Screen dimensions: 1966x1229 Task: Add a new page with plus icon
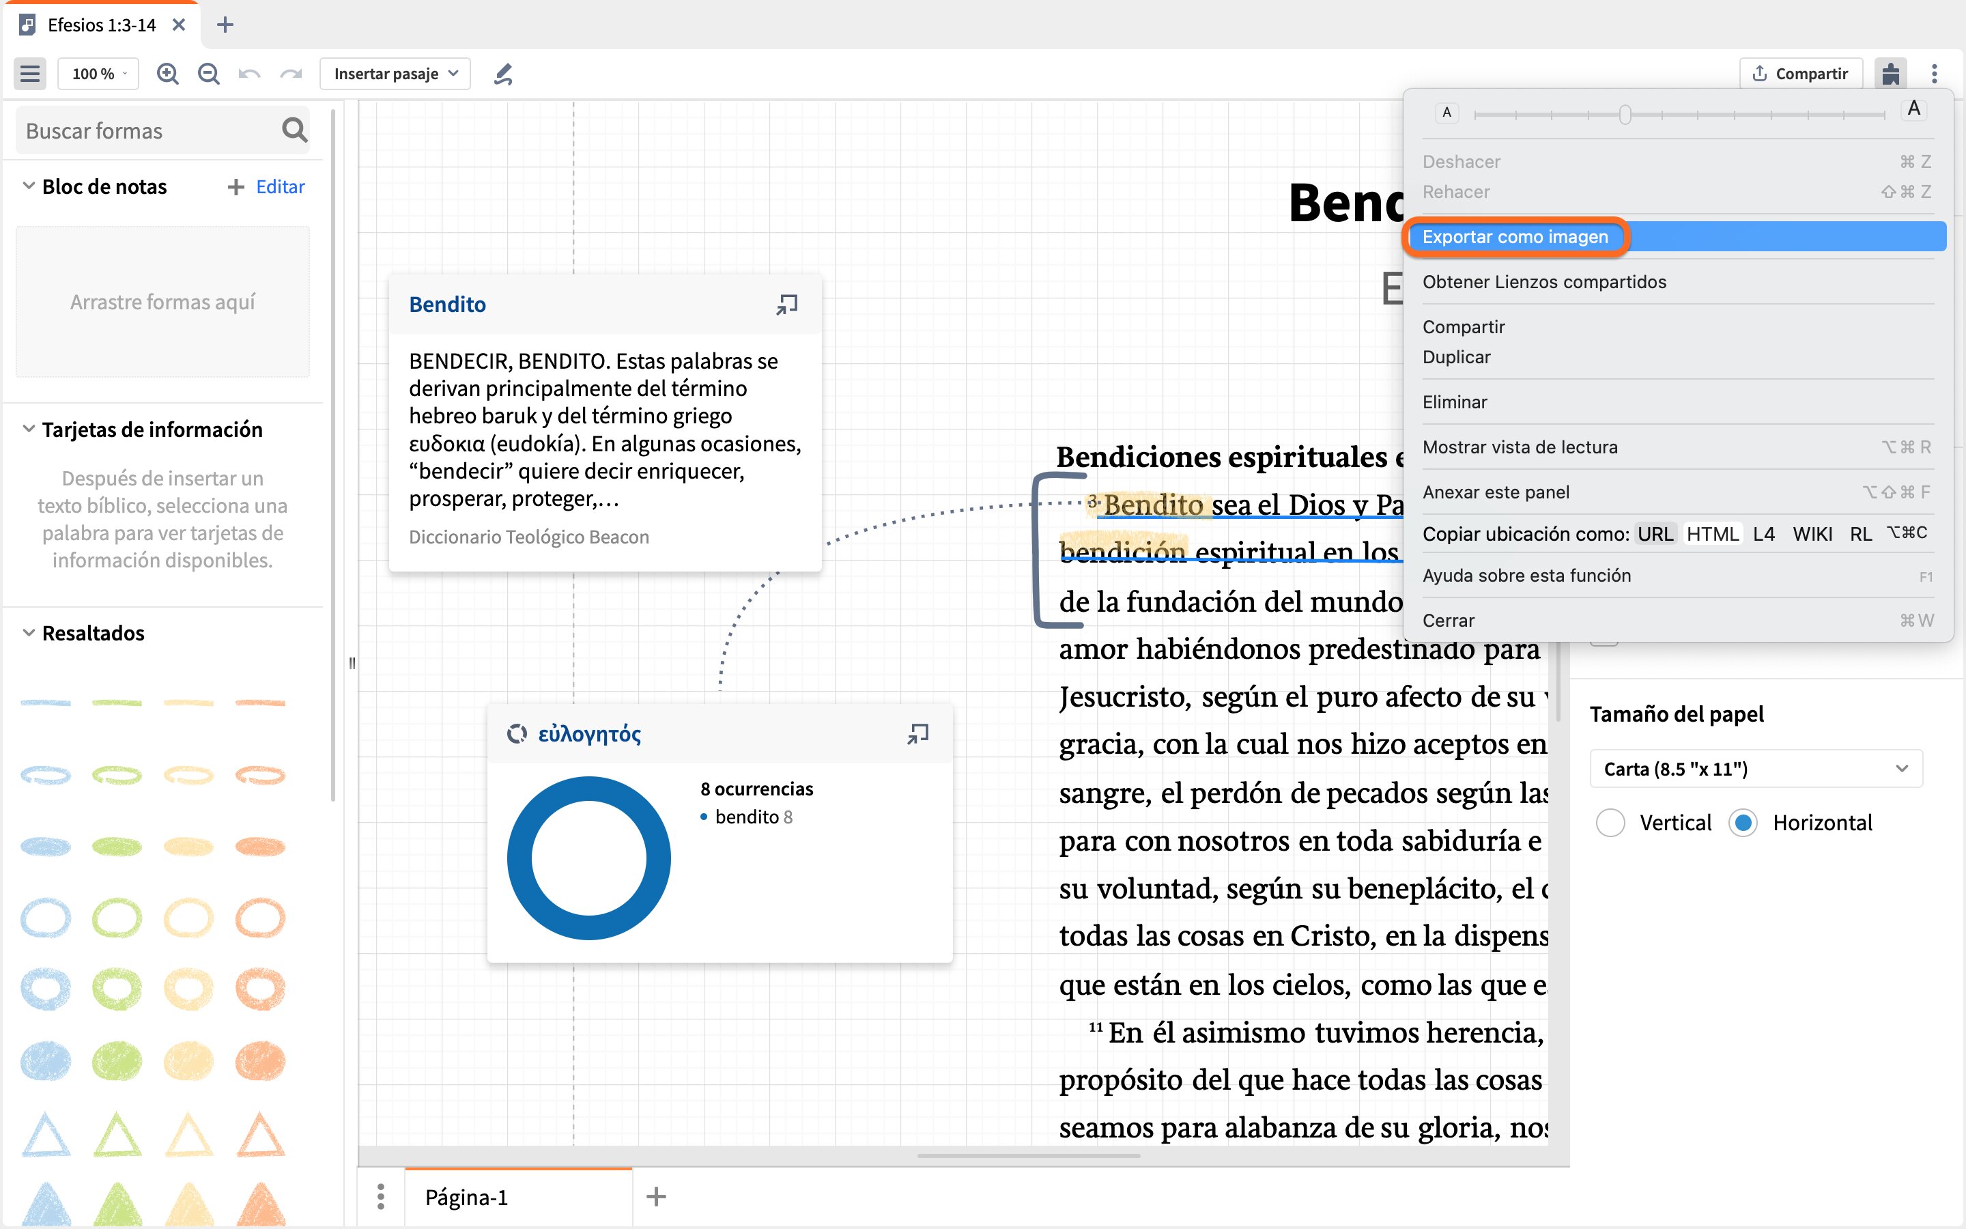pos(657,1196)
